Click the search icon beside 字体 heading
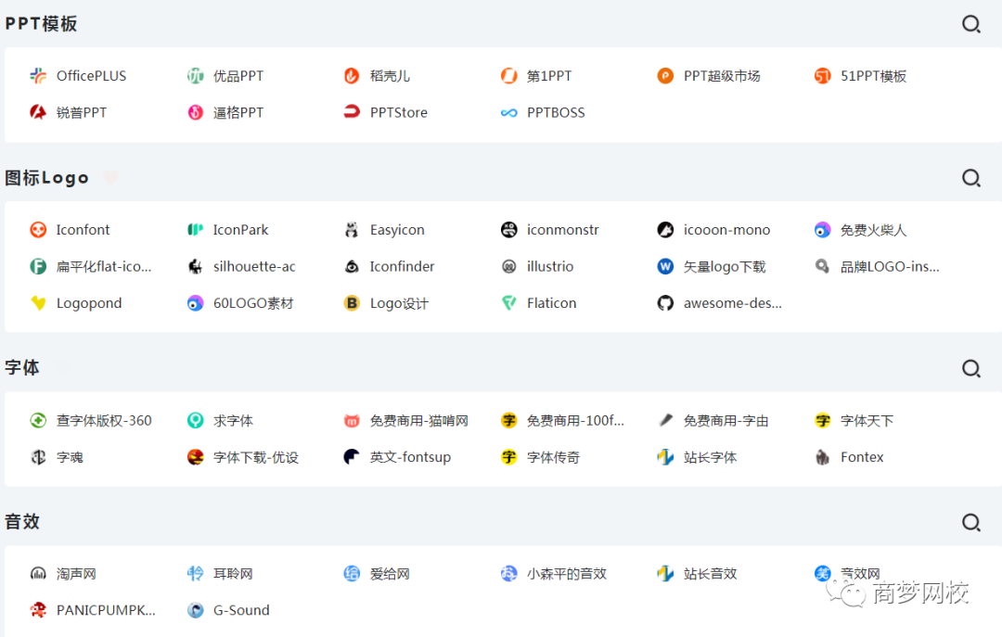Viewport: 1002px width, 637px height. (x=971, y=369)
